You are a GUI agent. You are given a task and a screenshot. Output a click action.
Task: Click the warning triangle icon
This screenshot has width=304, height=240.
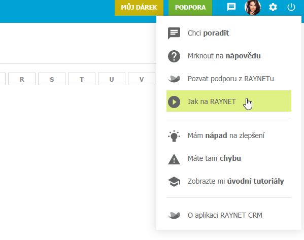(174, 159)
